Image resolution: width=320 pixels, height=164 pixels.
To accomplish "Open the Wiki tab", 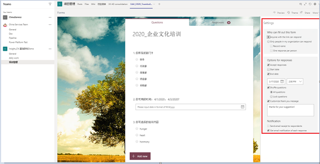I will coord(93,4).
